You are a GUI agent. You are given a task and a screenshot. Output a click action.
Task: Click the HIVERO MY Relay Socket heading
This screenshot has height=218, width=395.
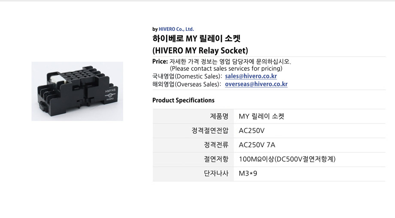200,51
